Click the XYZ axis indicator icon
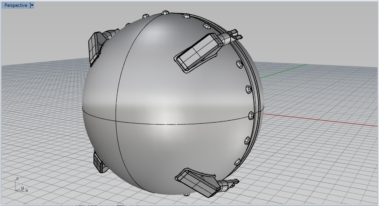The height and width of the screenshot is (206, 379). (x=21, y=185)
